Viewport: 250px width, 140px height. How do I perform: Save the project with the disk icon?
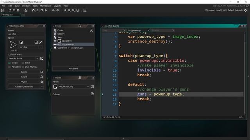point(18,10)
